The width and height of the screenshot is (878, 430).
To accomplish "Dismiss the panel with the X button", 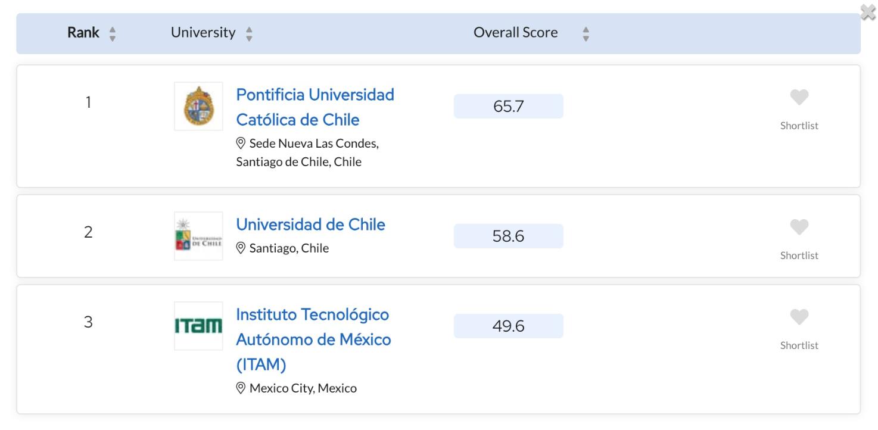I will click(867, 11).
